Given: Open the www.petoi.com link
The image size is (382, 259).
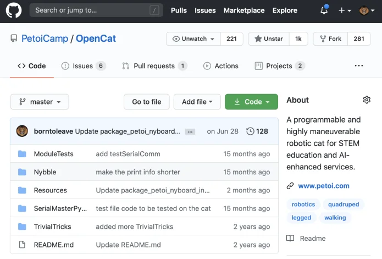Looking at the screenshot, I should click(x=324, y=186).
